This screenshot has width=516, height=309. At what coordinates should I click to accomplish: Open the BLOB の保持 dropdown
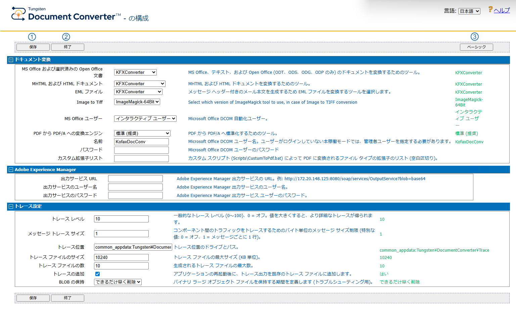click(x=118, y=282)
